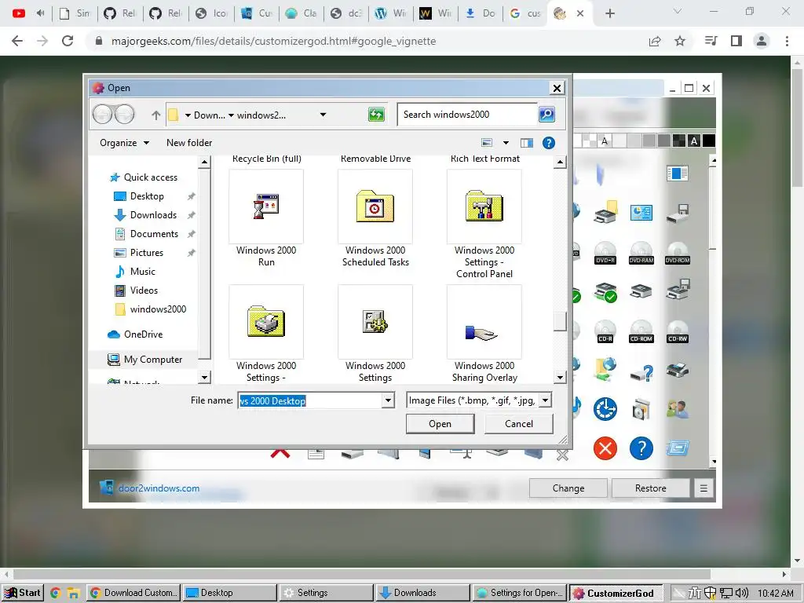
Task: Select blue clock history icon in CustomizerGod
Action: 605,408
